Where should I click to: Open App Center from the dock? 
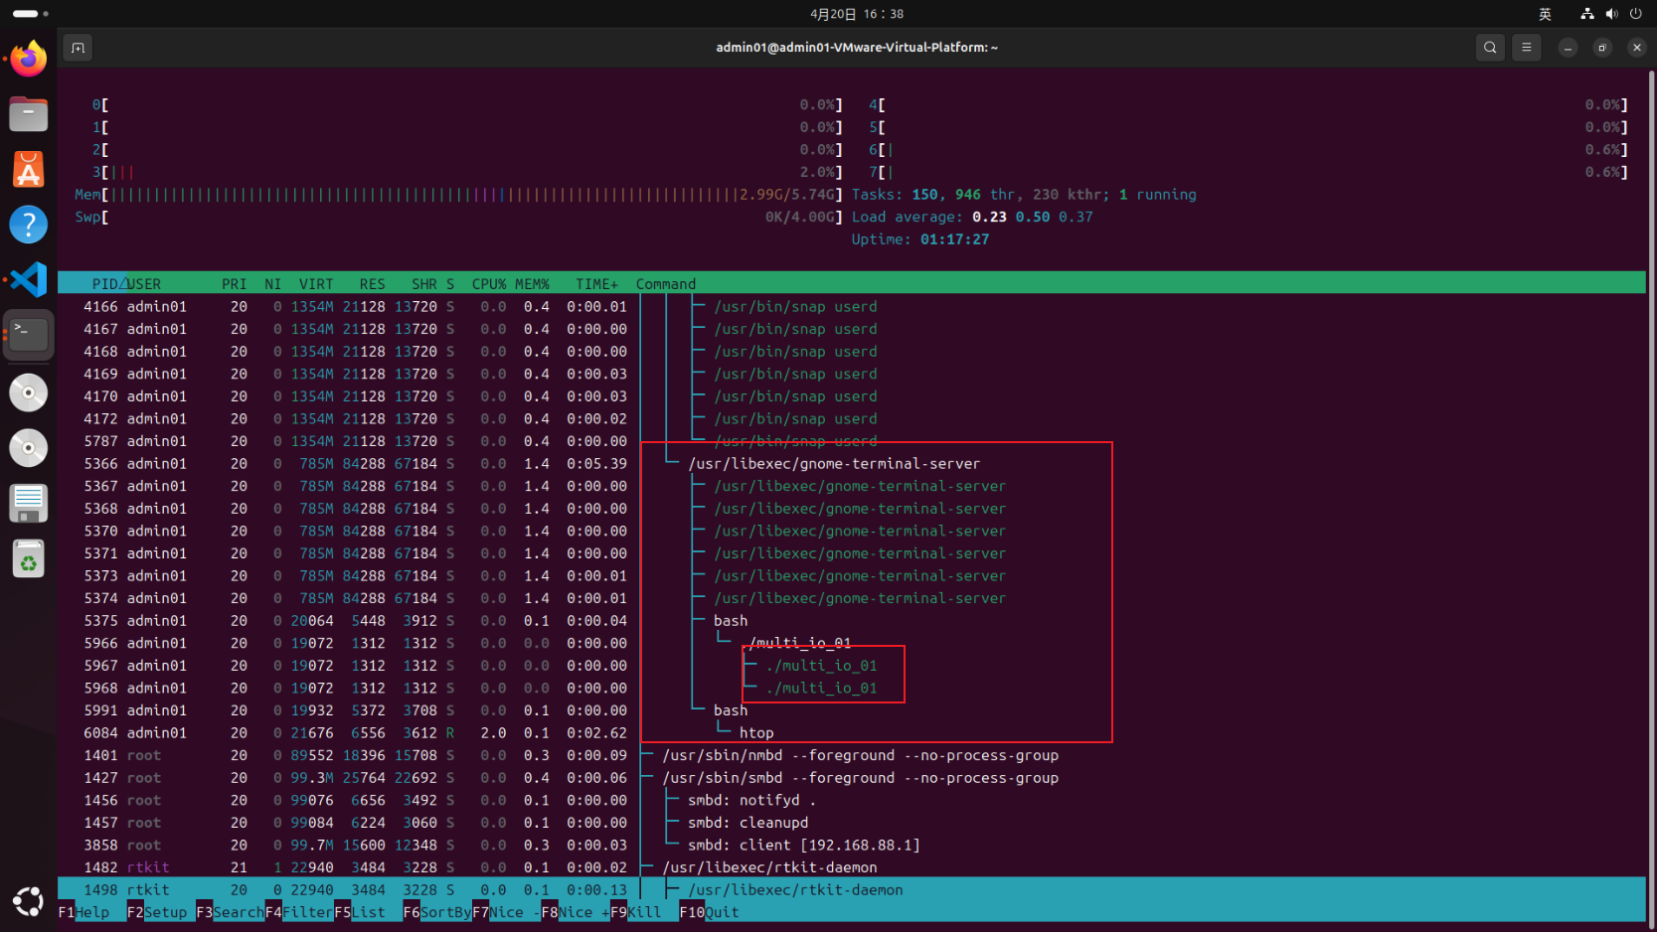(28, 169)
